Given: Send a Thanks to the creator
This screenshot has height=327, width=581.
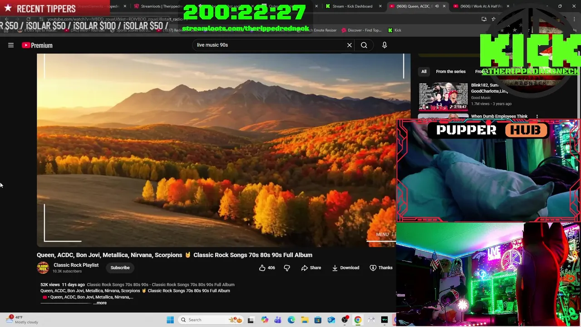Looking at the screenshot, I should tap(381, 268).
